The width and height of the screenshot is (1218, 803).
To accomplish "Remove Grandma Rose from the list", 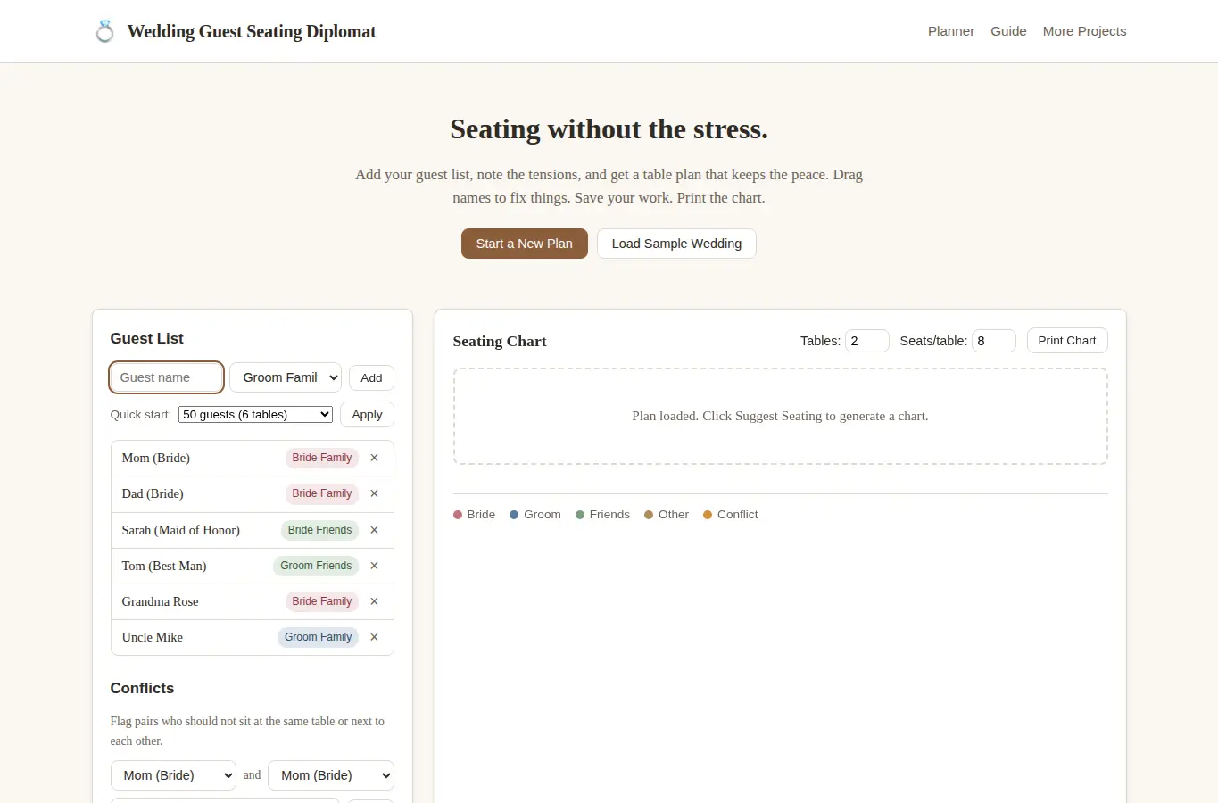I will 374,601.
